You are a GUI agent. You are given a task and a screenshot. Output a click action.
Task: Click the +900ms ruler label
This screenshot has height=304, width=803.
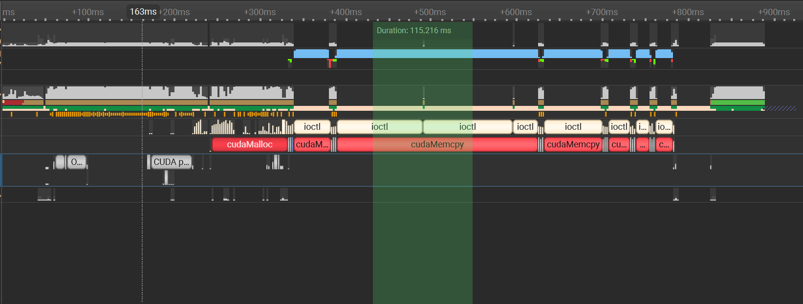coord(774,12)
